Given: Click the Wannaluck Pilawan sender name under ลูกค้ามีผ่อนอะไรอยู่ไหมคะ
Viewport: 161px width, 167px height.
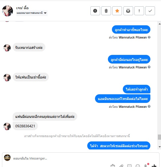Looking at the screenshot, I should coord(133,67).
